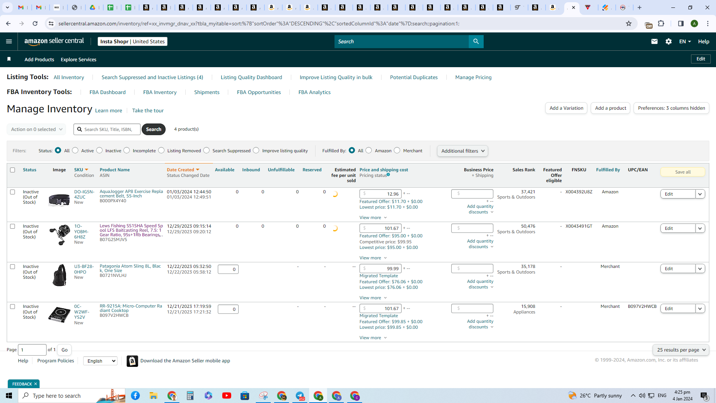Open Shipments under FBA tools
This screenshot has width=716, height=403.
(x=207, y=92)
